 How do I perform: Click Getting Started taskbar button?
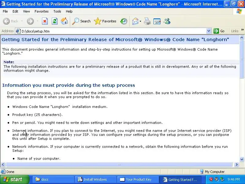tap(180, 179)
